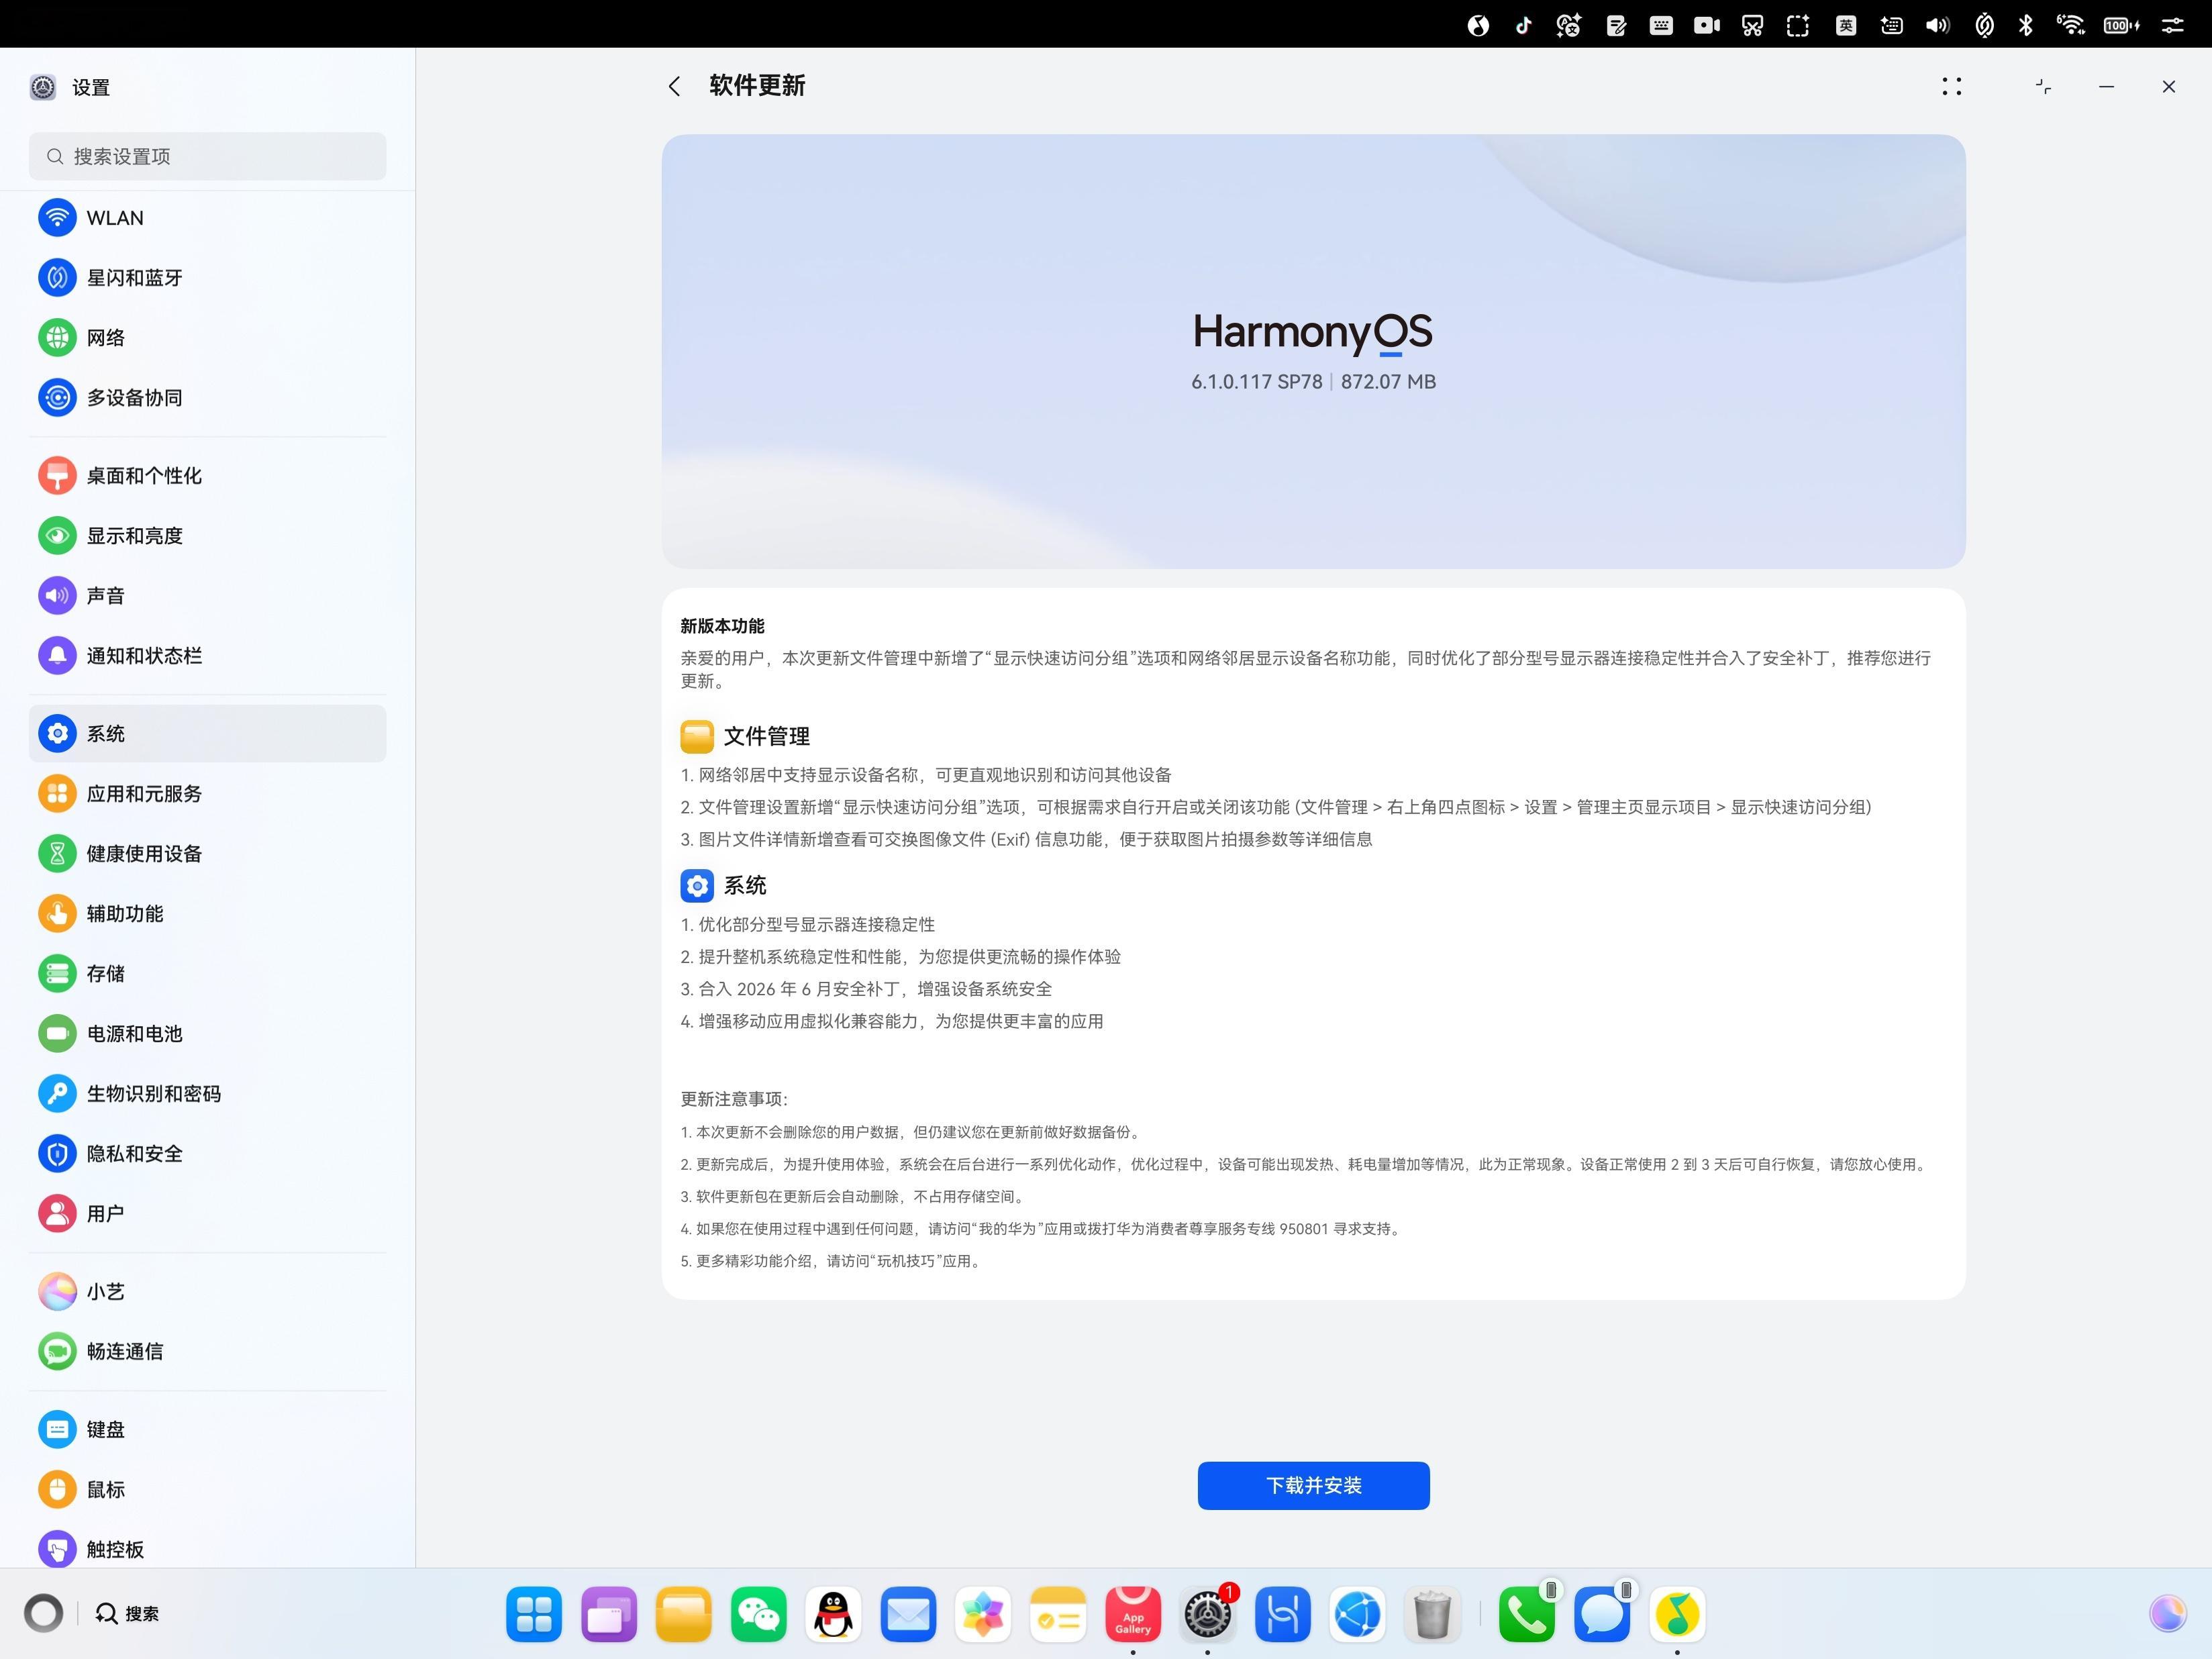
Task: Open 显示和亮度 settings
Action: click(207, 536)
